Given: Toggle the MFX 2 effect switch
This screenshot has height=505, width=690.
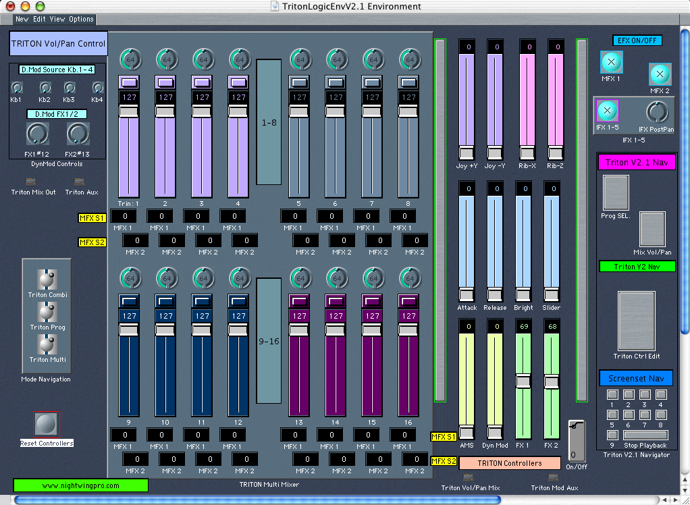Looking at the screenshot, I should [x=660, y=74].
